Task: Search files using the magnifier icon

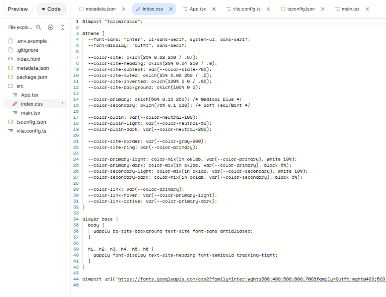Action: click(x=38, y=28)
